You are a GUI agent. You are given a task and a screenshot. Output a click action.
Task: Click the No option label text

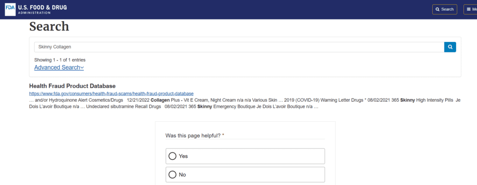(x=182, y=175)
